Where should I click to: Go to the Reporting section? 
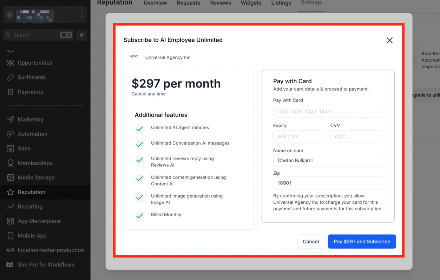(x=29, y=206)
